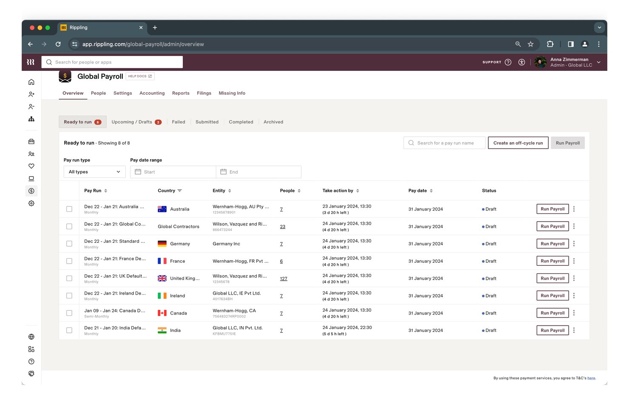Sort by People column

click(299, 191)
